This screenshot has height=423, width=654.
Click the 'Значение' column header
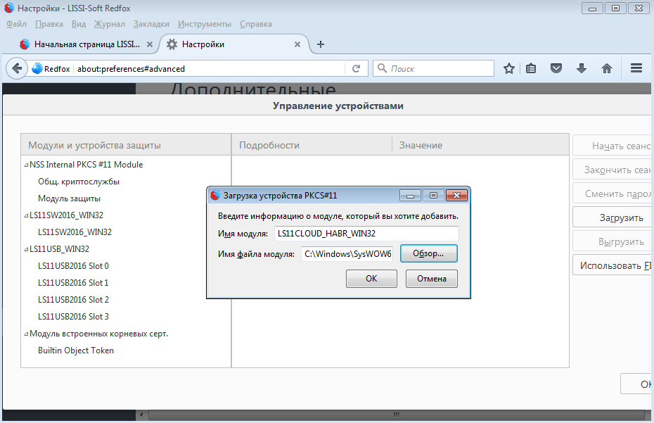point(480,145)
